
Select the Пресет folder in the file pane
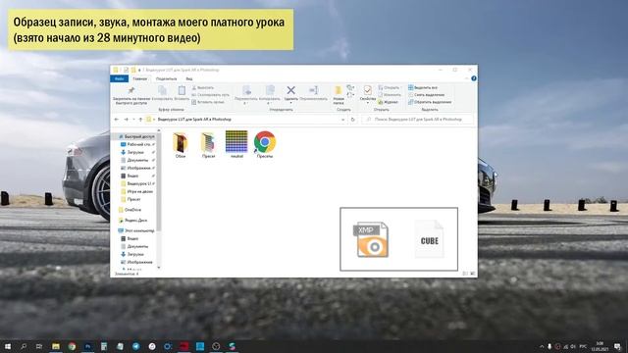208,145
